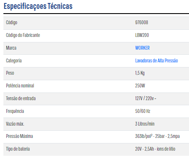Image resolution: width=189 pixels, height=160 pixels.
Task: Select the 3 Litros/min flow value
Action: point(145,124)
